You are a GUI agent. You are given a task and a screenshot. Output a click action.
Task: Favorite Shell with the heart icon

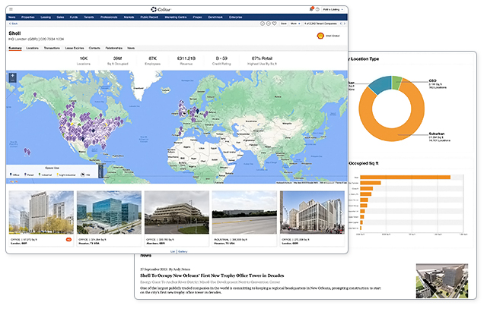(274, 24)
